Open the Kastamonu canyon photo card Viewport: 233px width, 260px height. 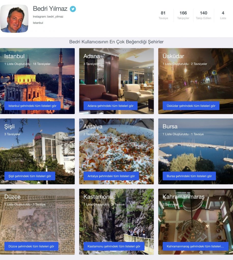point(116,222)
